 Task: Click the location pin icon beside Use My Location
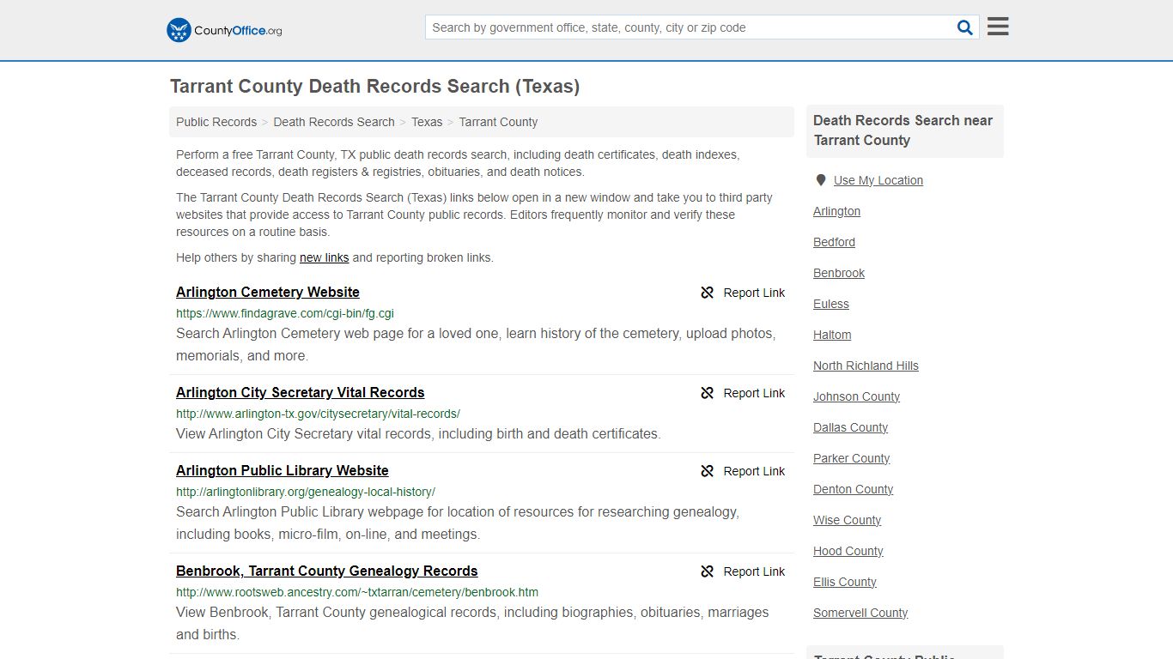821,180
